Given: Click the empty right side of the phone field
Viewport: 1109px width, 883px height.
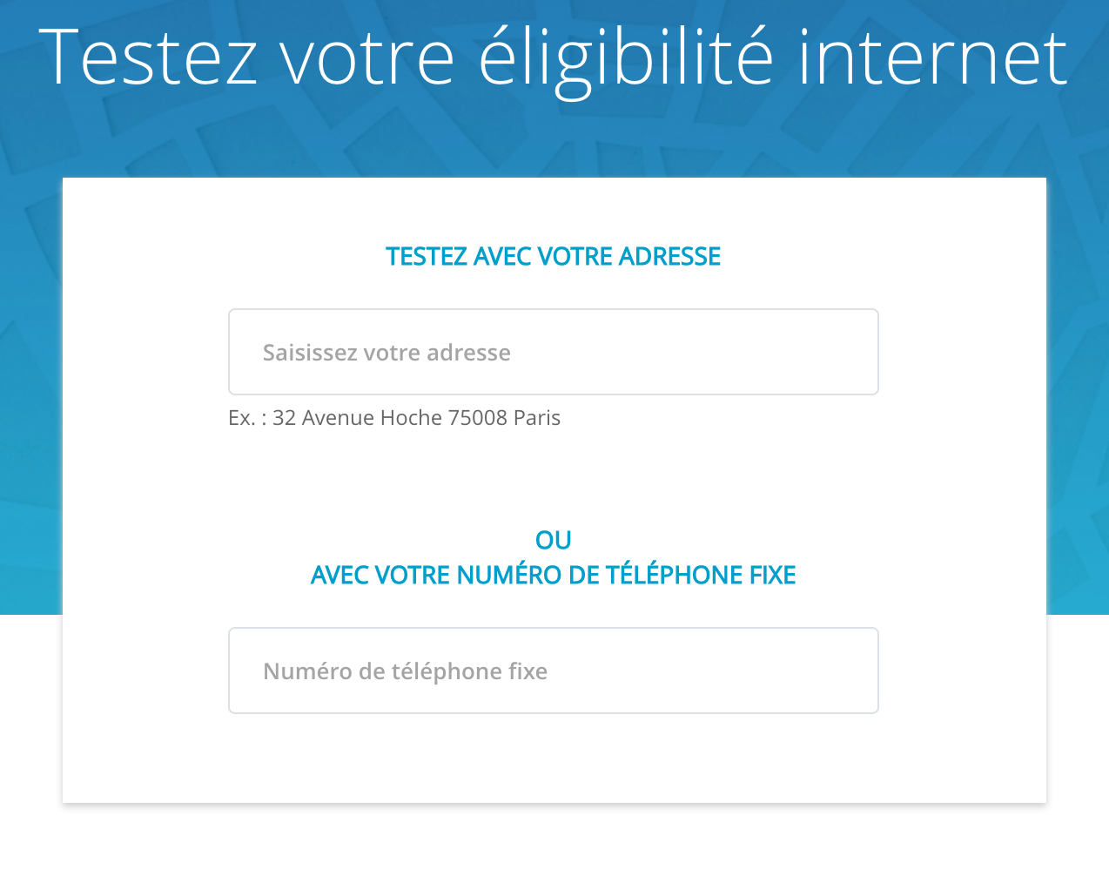Looking at the screenshot, I should pyautogui.click(x=740, y=671).
